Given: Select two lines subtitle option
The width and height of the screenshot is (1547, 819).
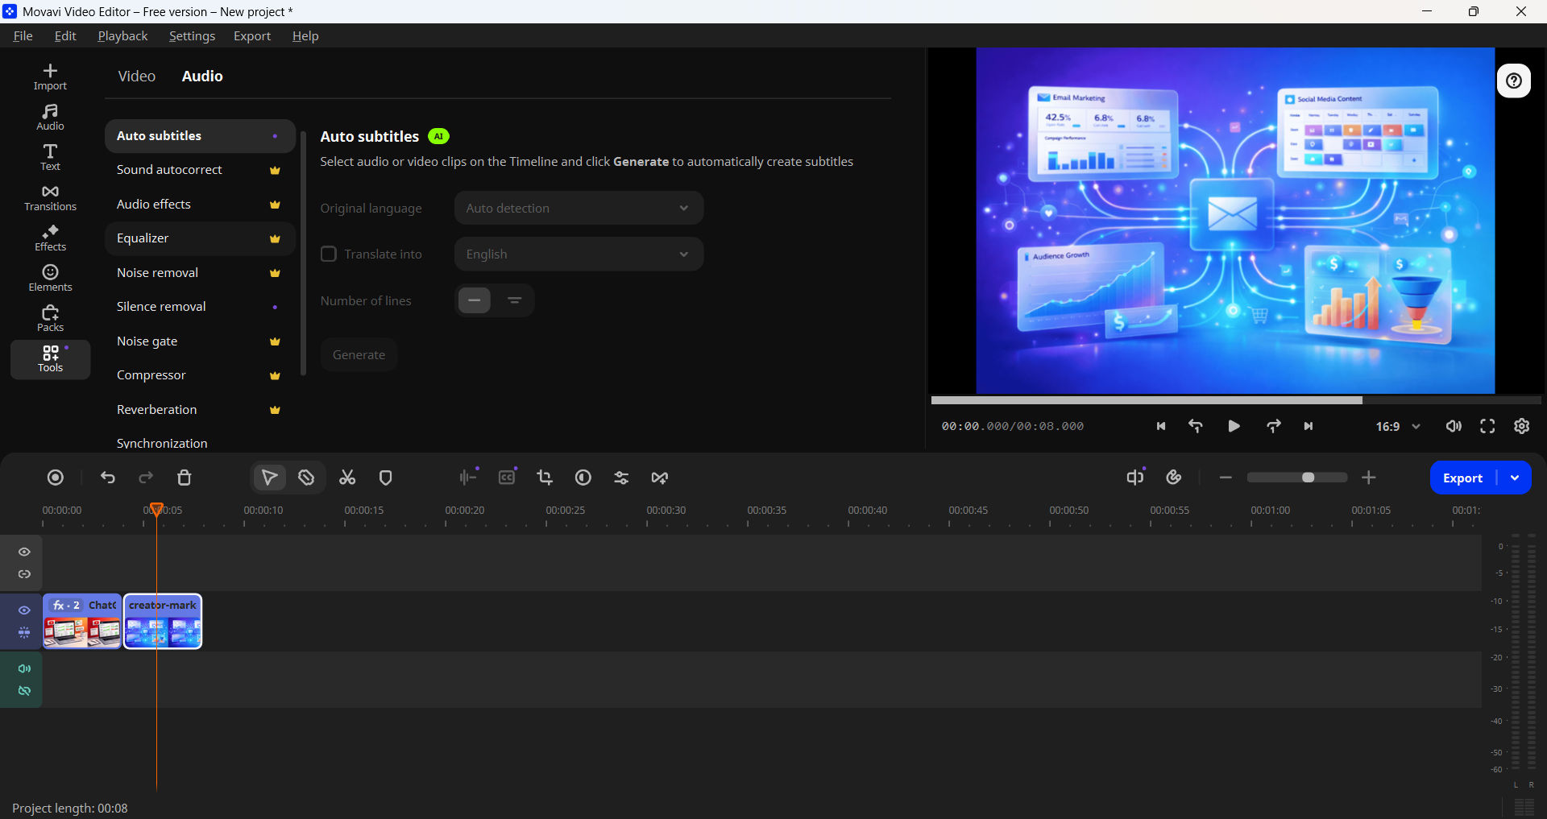Looking at the screenshot, I should (x=515, y=300).
